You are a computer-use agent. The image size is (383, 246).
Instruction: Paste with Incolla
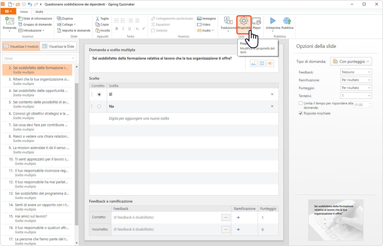103,31
